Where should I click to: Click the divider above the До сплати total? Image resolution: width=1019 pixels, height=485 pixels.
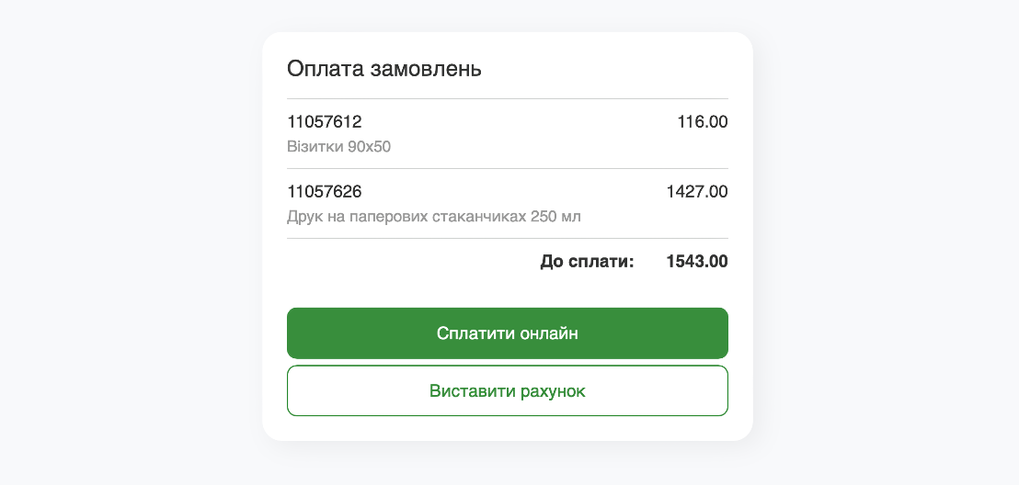[507, 239]
